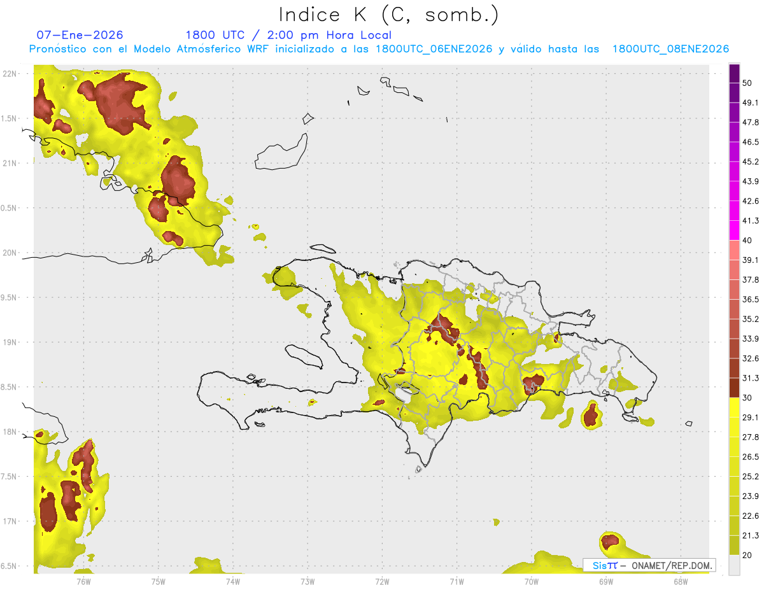Select the bright yellow swatch between 29.1 and 30
The height and width of the screenshot is (590, 764).
(x=734, y=407)
